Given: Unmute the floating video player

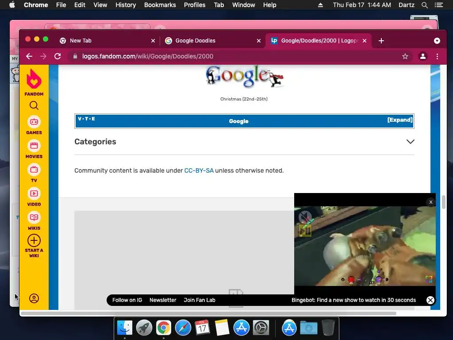Looking at the screenshot, I should (305, 217).
